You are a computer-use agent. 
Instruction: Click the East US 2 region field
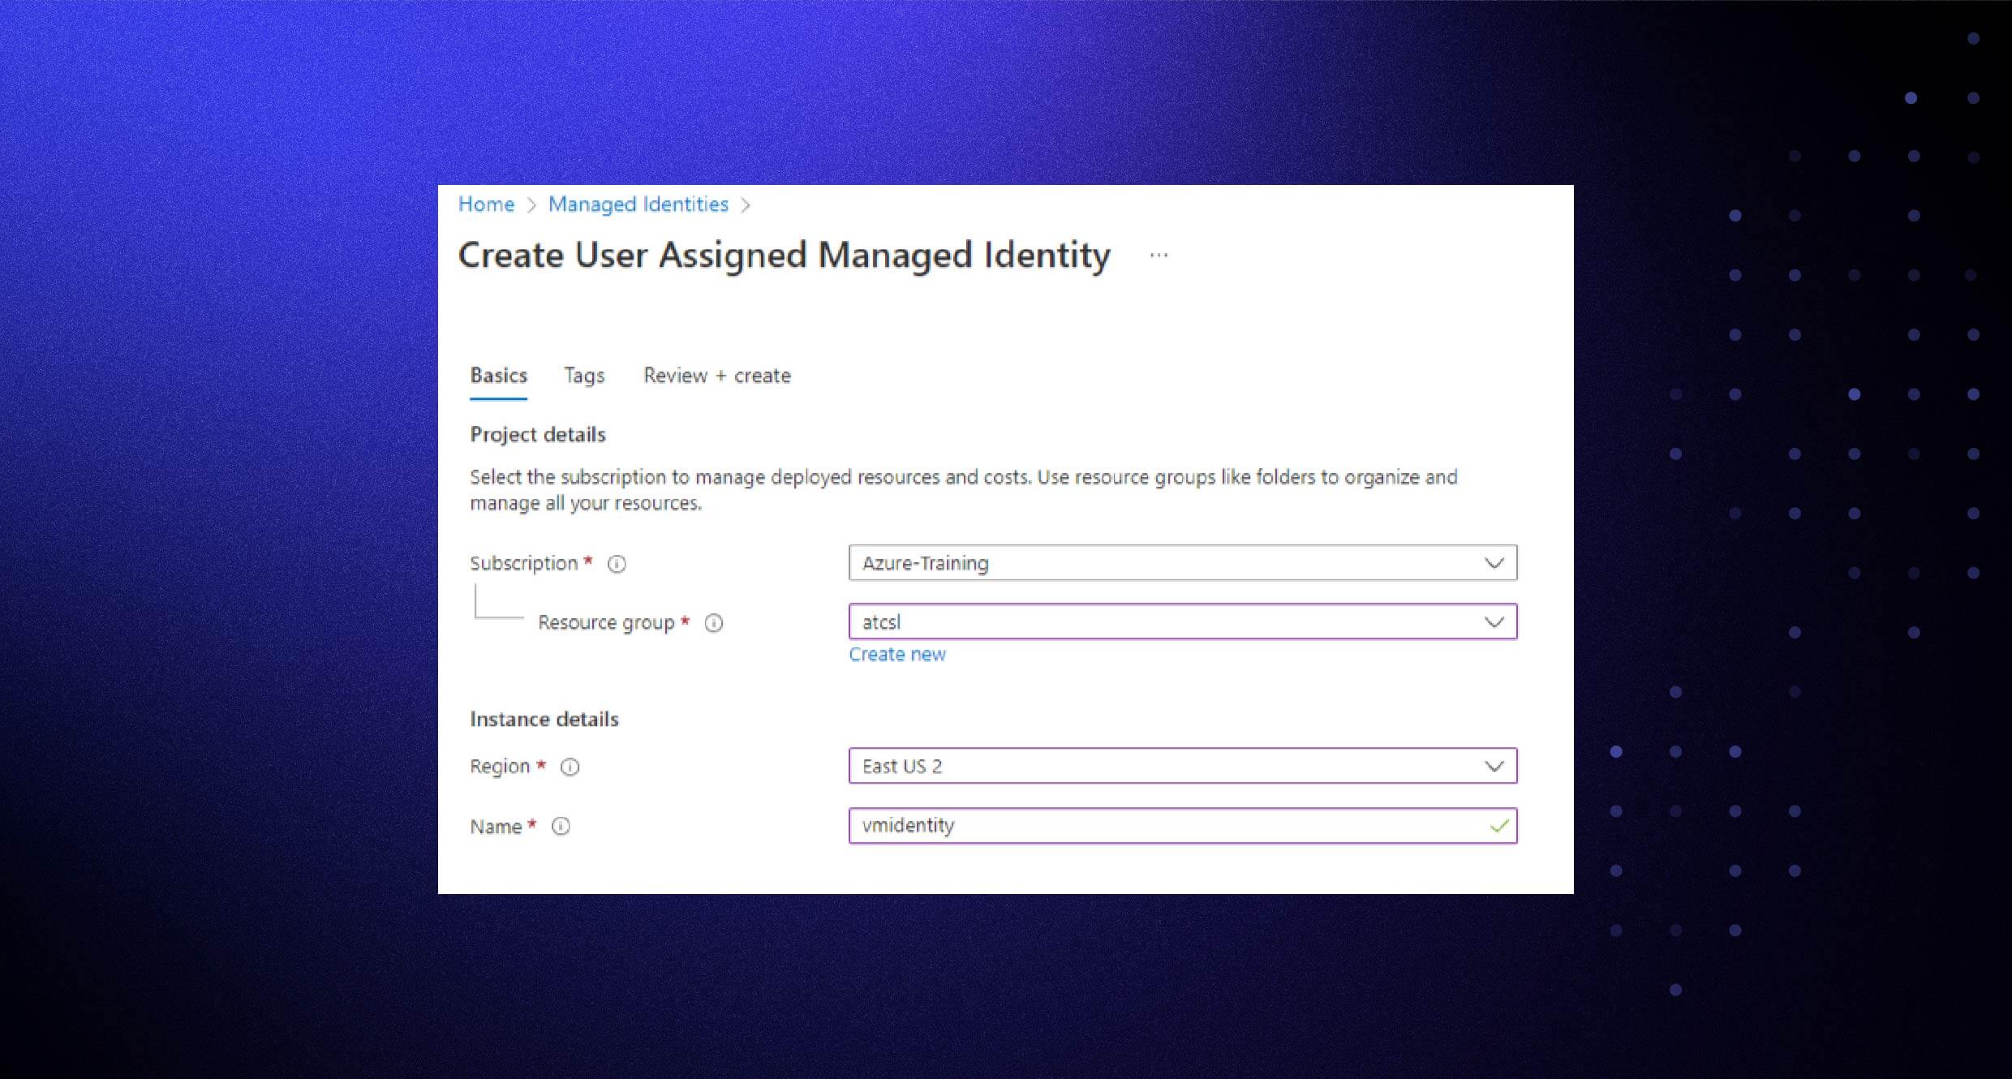coord(1136,765)
